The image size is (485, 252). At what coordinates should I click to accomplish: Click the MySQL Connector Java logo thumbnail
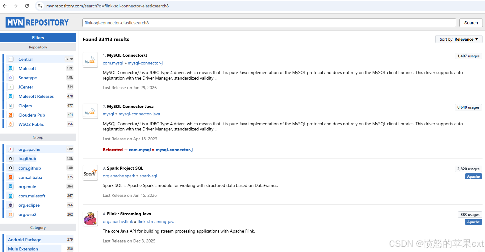(x=90, y=111)
